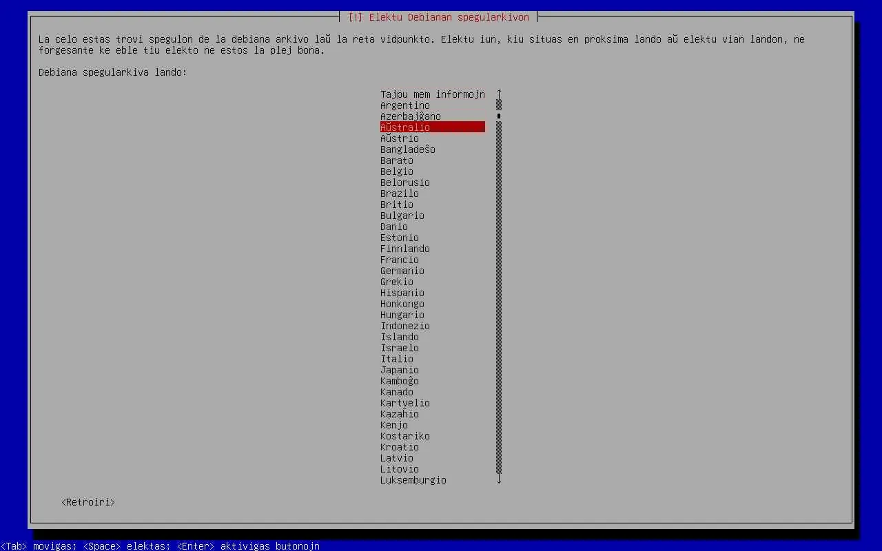Select Japanio from the list
The height and width of the screenshot is (551, 882).
point(400,370)
